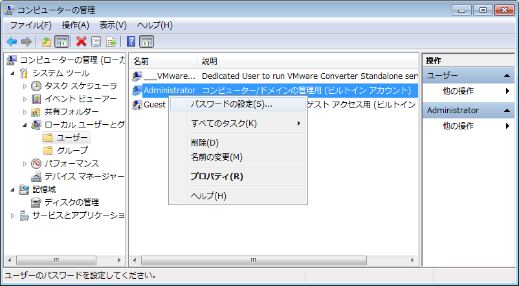Click the Performance (パフォーマンス) icon
This screenshot has width=519, height=286.
click(x=36, y=164)
